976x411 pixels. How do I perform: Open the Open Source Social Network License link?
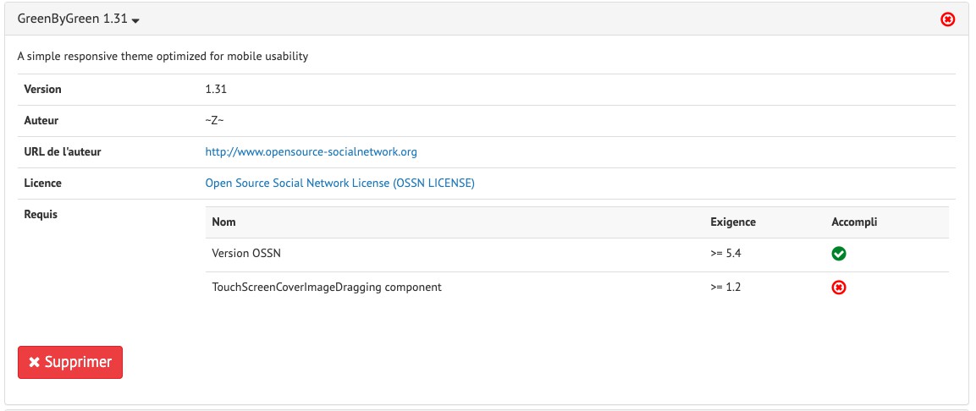pos(339,183)
